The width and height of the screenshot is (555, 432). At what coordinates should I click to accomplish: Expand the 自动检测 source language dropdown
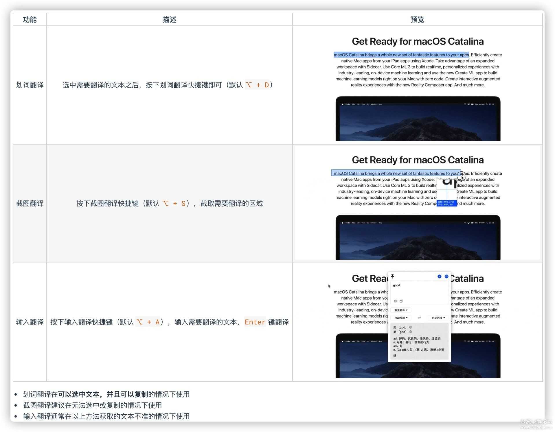click(x=401, y=318)
